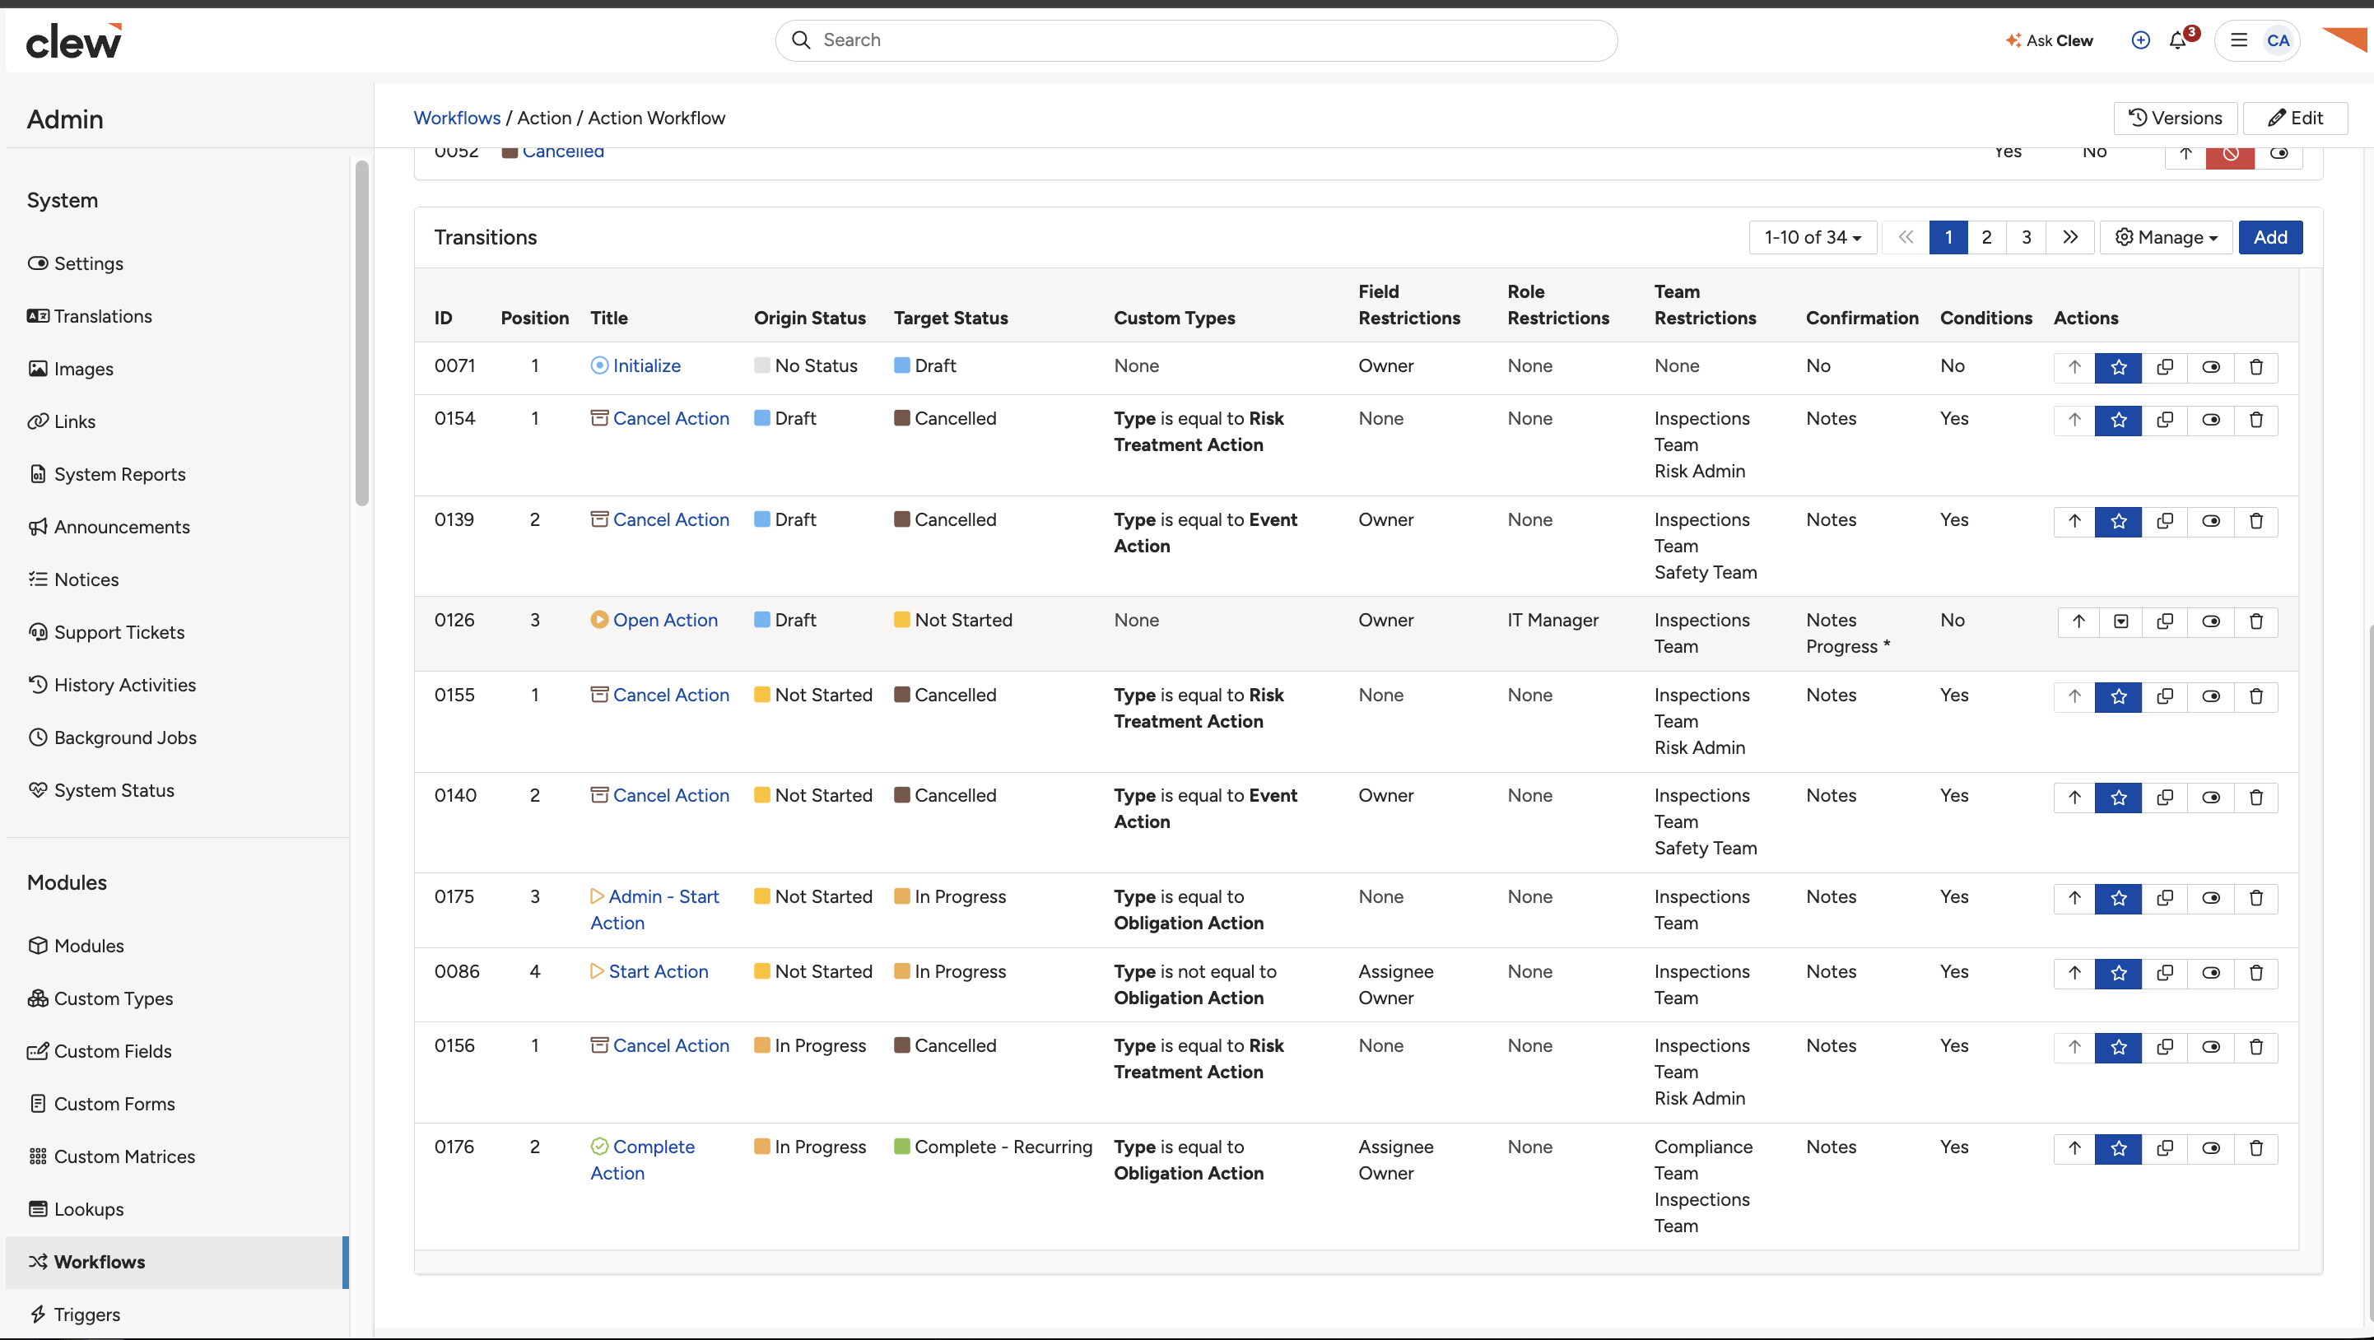Toggle eye icon on row 0139
The height and width of the screenshot is (1340, 2374).
(x=2211, y=521)
